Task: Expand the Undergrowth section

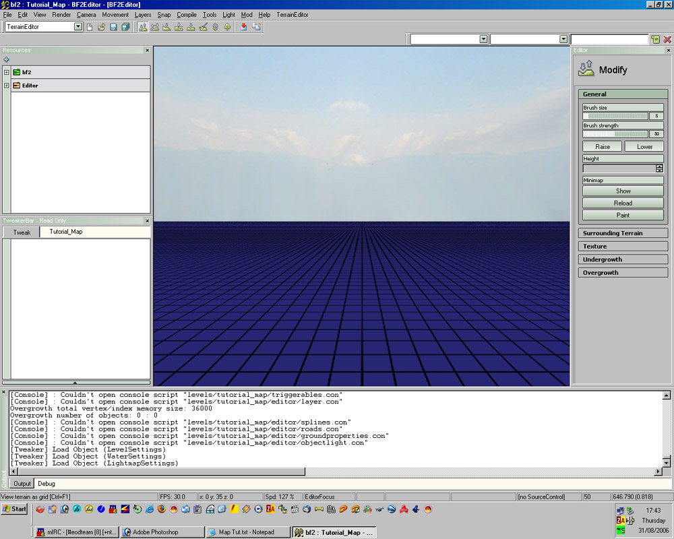Action: (623, 259)
